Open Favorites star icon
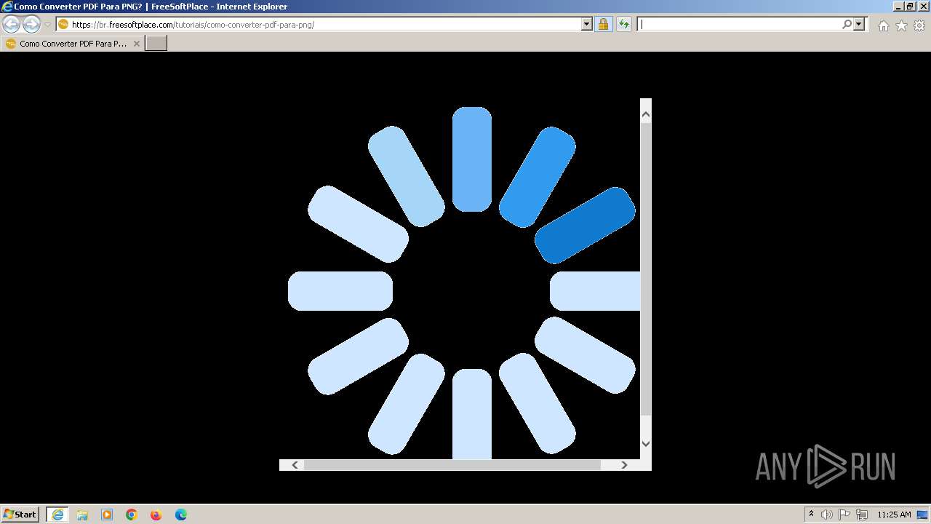The height and width of the screenshot is (524, 931). [901, 25]
